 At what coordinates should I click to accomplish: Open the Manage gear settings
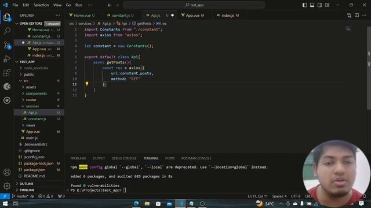click(x=7, y=186)
